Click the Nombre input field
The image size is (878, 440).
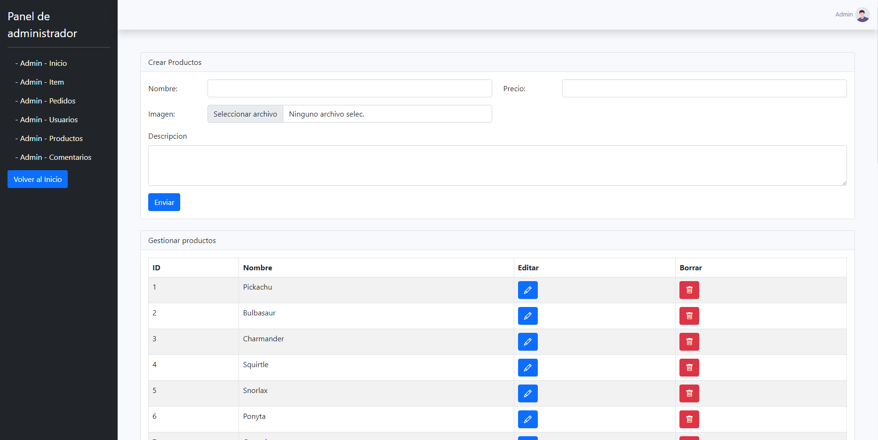tap(349, 88)
